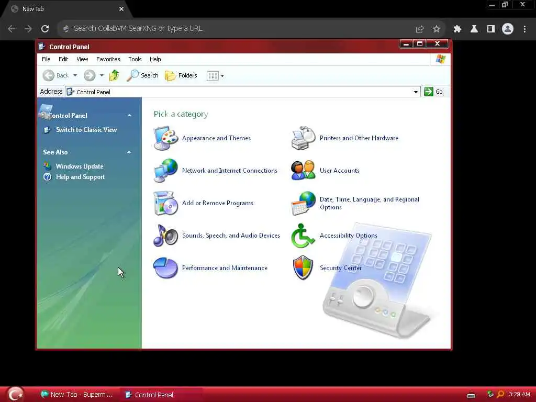536x402 pixels.
Task: Click the Back arrow in Control Panel
Action: (x=49, y=75)
